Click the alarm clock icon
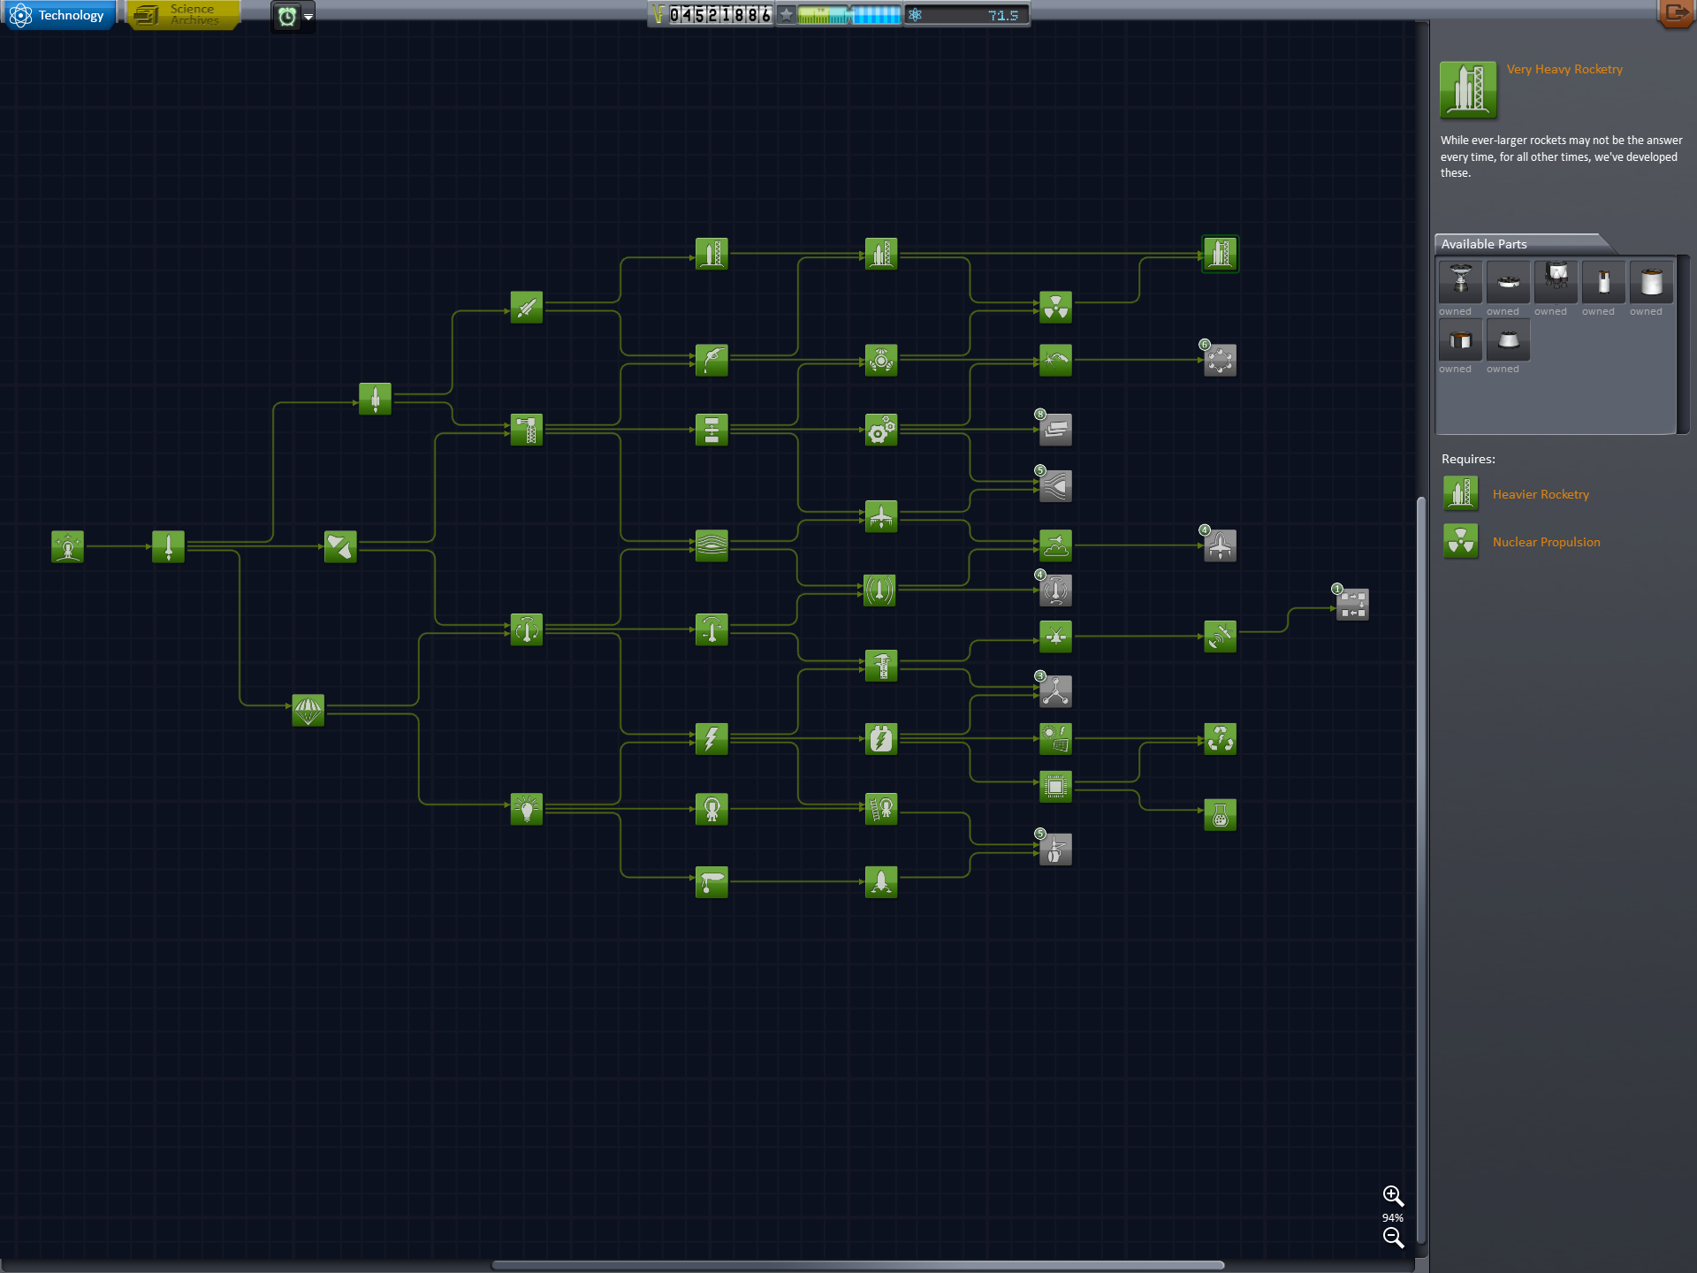 pos(286,17)
